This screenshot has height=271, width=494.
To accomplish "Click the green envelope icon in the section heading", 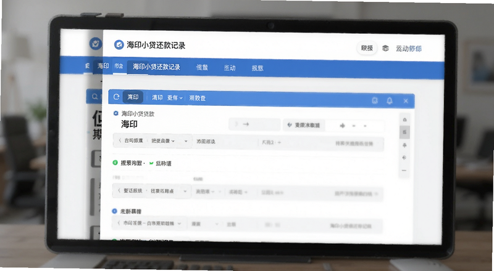I will [x=151, y=163].
